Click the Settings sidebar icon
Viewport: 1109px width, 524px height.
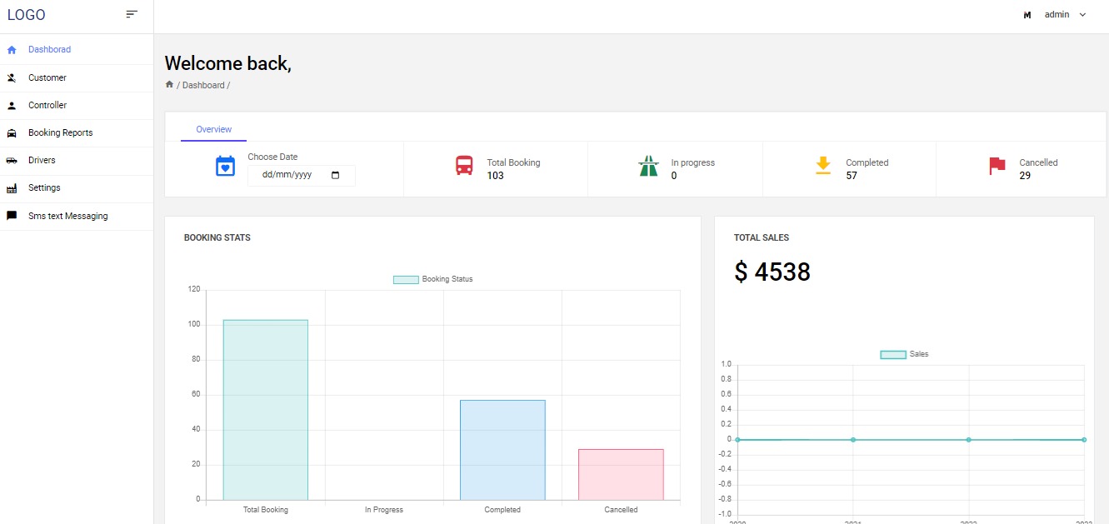(12, 188)
